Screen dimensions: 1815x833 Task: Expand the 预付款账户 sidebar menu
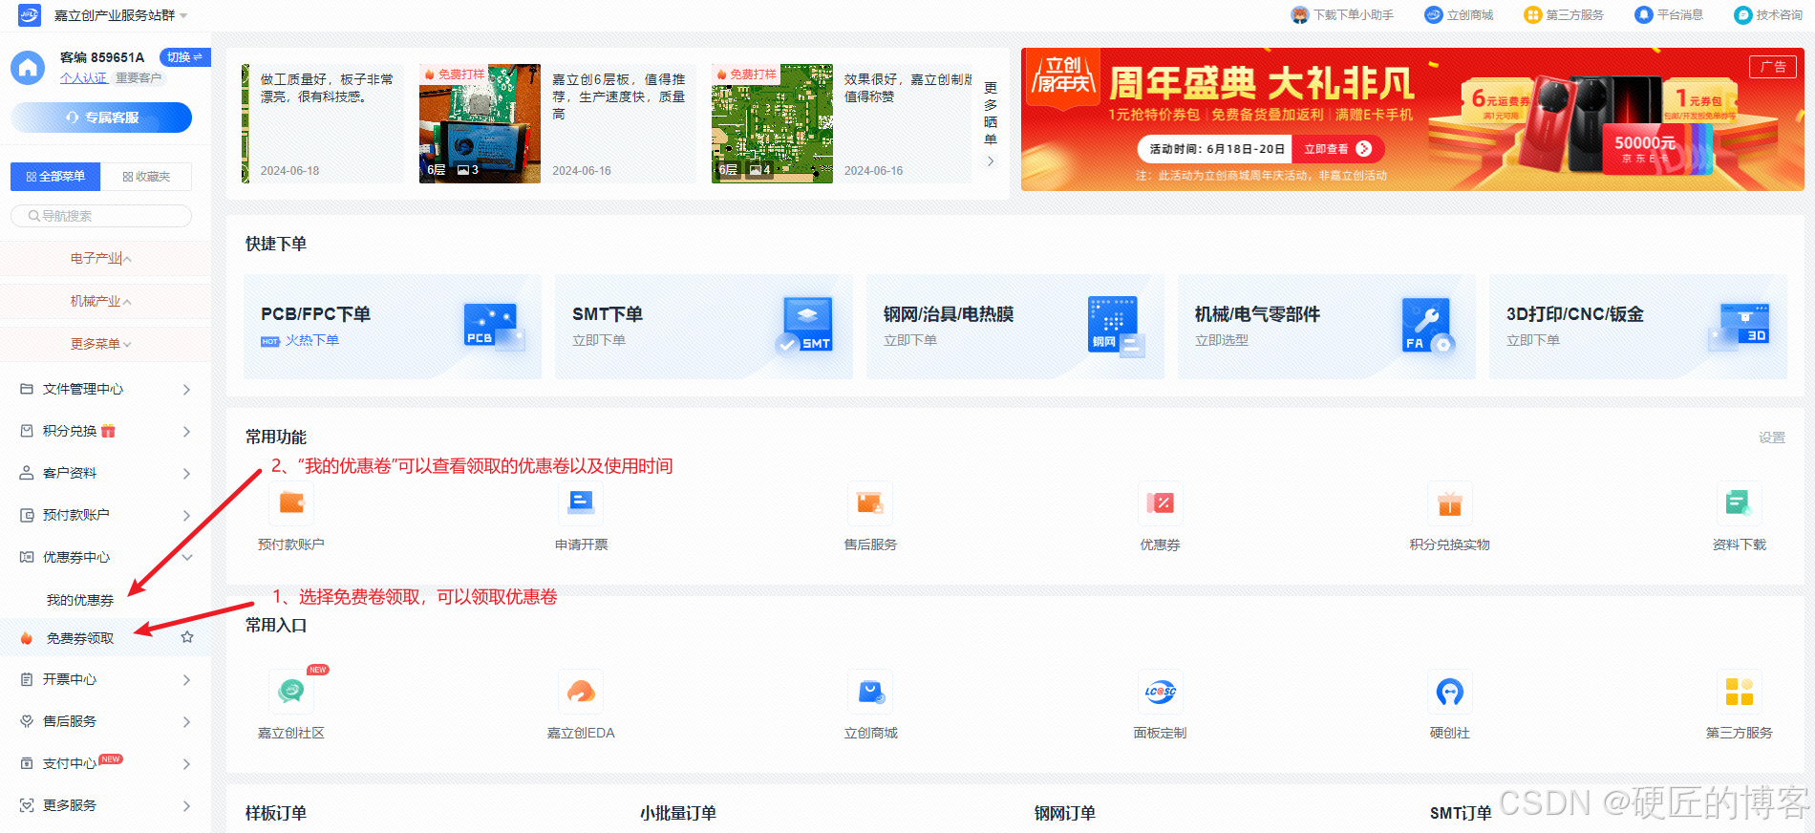[105, 515]
